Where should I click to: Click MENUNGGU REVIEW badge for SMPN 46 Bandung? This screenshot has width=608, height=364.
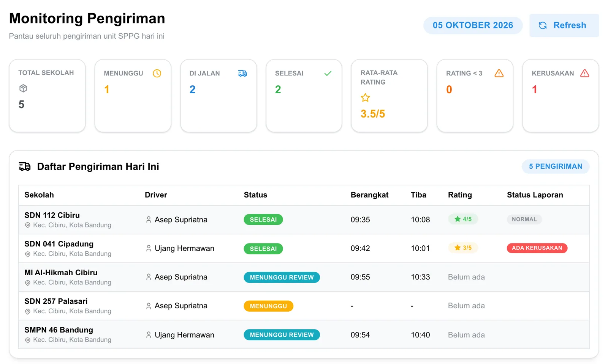[282, 335]
